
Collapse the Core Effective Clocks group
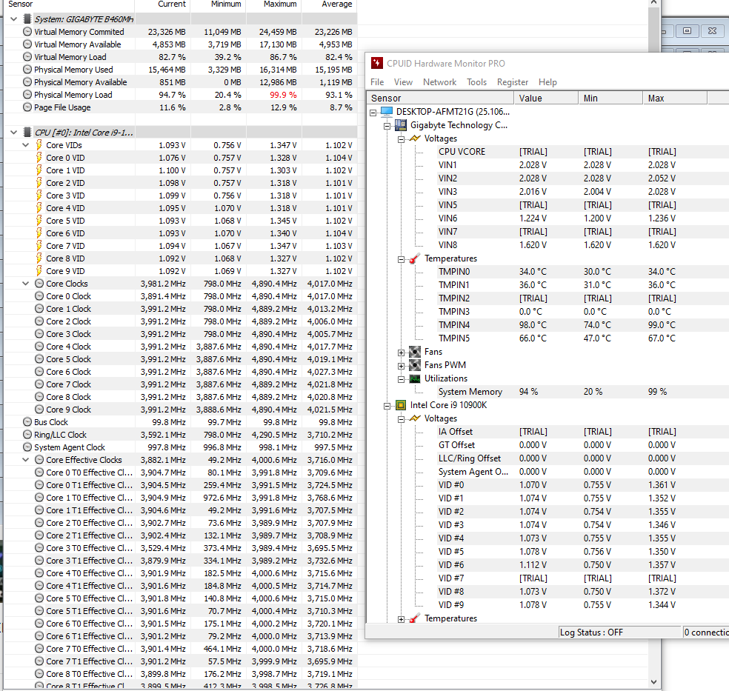click(26, 460)
